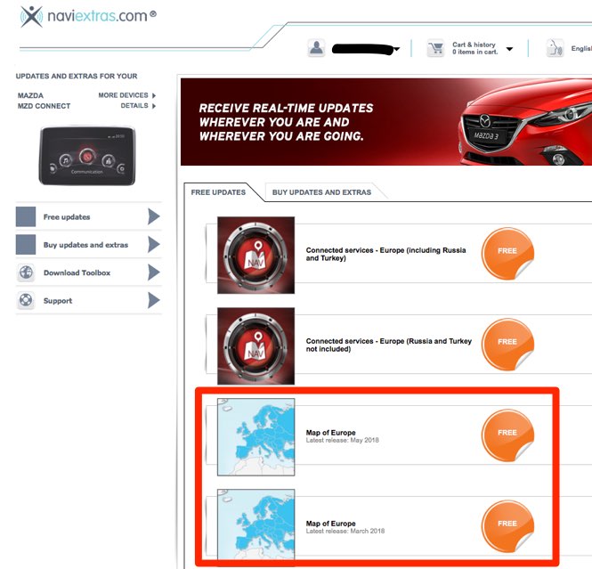
Task: Click the 'MAZDA' device brand text
Action: (x=30, y=95)
